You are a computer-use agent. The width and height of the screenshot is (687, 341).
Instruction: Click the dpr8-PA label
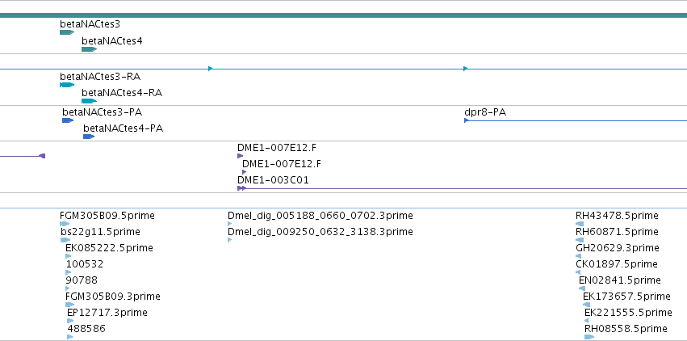[485, 112]
